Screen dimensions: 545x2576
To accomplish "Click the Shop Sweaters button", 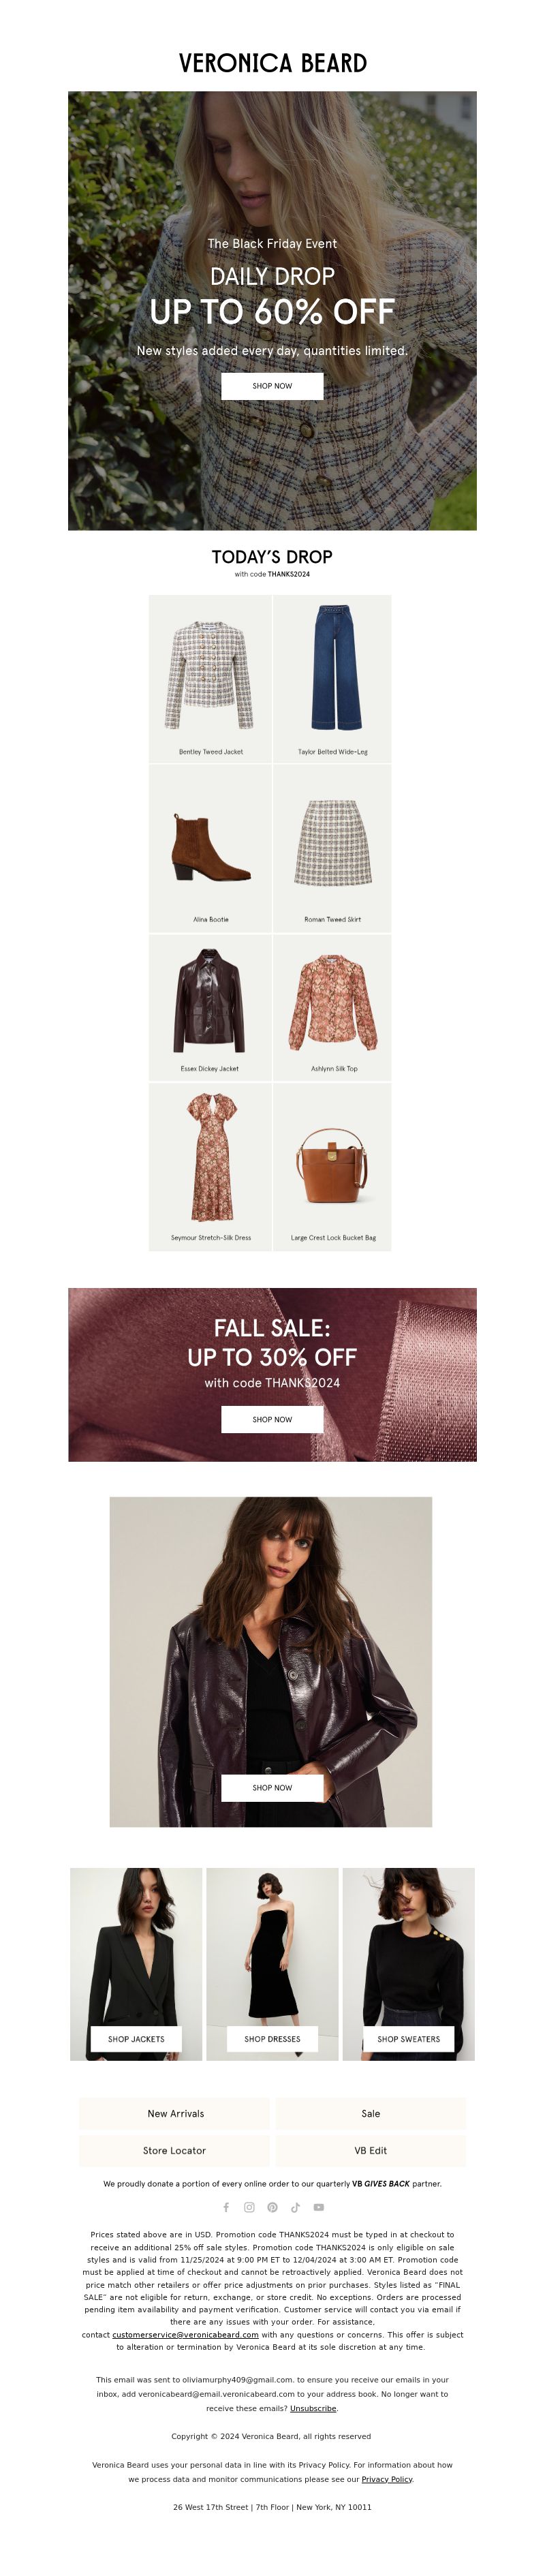I will [408, 2039].
